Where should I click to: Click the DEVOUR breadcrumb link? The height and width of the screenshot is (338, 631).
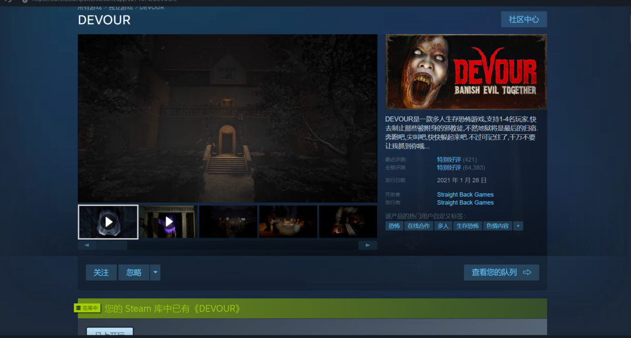click(152, 8)
